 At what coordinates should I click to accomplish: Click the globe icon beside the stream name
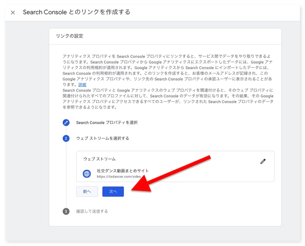pos(87,174)
